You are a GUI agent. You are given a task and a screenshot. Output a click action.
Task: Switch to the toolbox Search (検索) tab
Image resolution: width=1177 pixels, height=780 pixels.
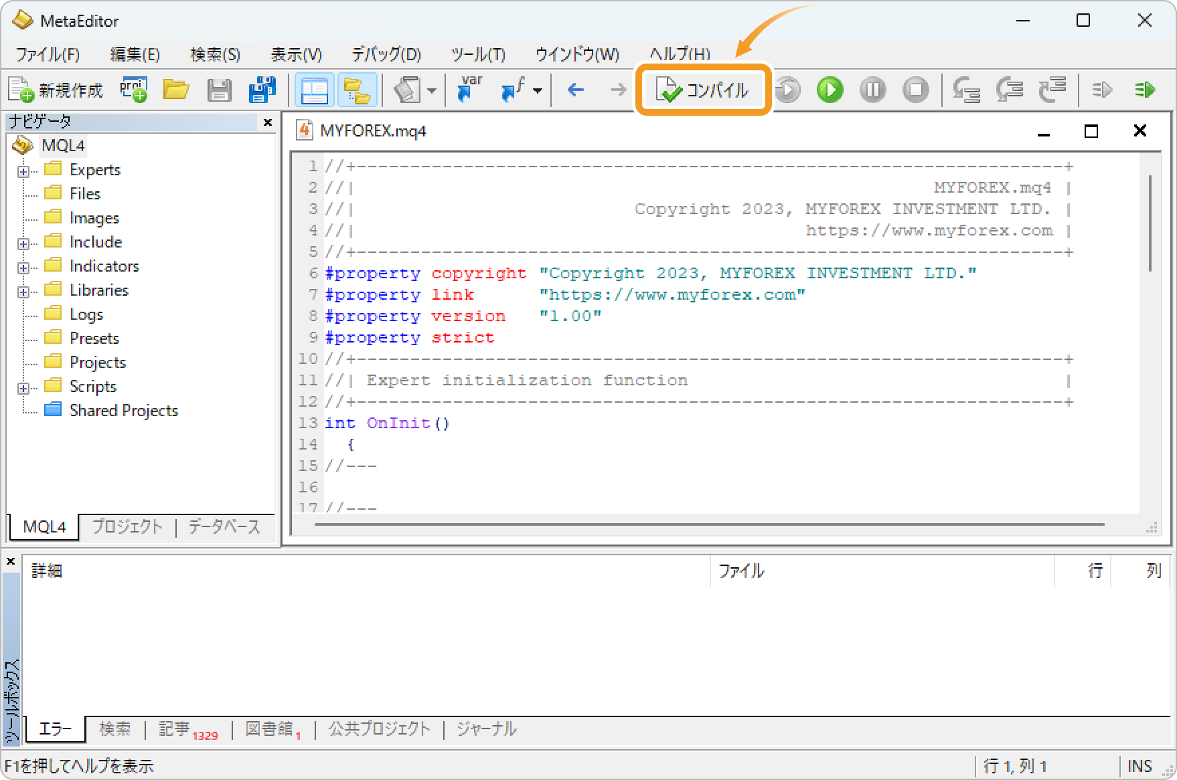pyautogui.click(x=115, y=728)
